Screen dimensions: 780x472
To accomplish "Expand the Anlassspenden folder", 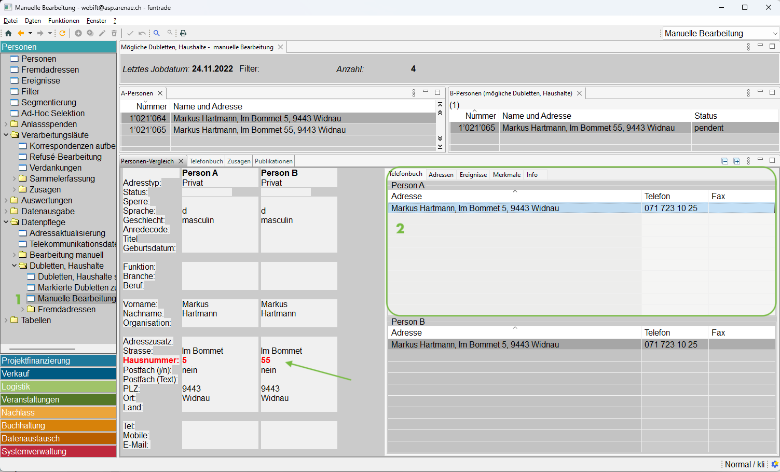I will [6, 124].
